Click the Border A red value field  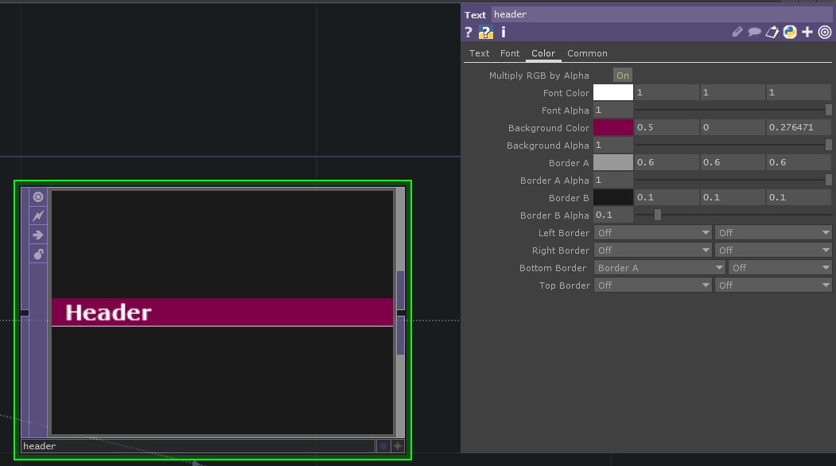(666, 162)
